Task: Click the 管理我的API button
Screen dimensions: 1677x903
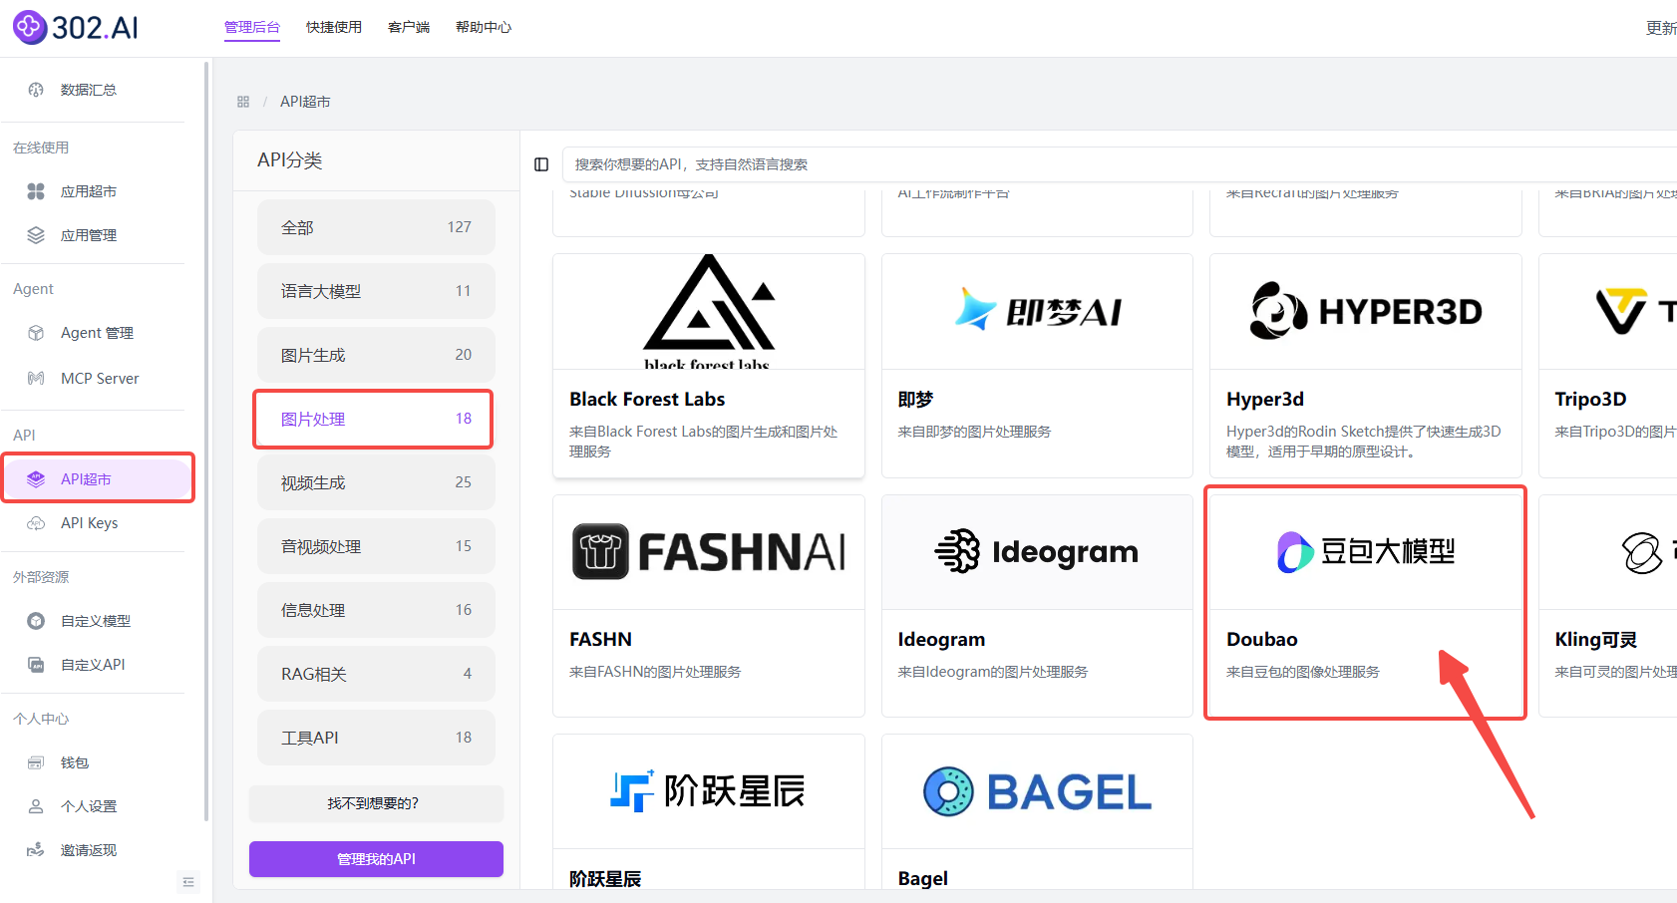Action: tap(376, 859)
